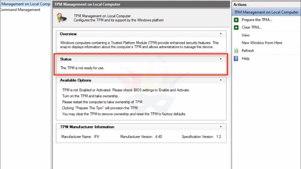Click 'You may clear the TPM' line
This screenshot has width=301, height=169.
124,114
